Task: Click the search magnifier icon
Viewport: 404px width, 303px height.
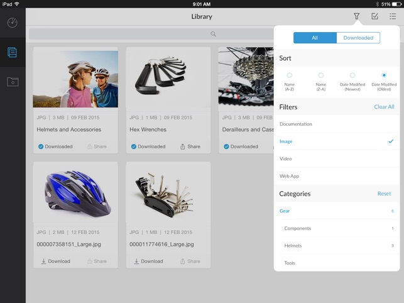Action: coord(214,34)
